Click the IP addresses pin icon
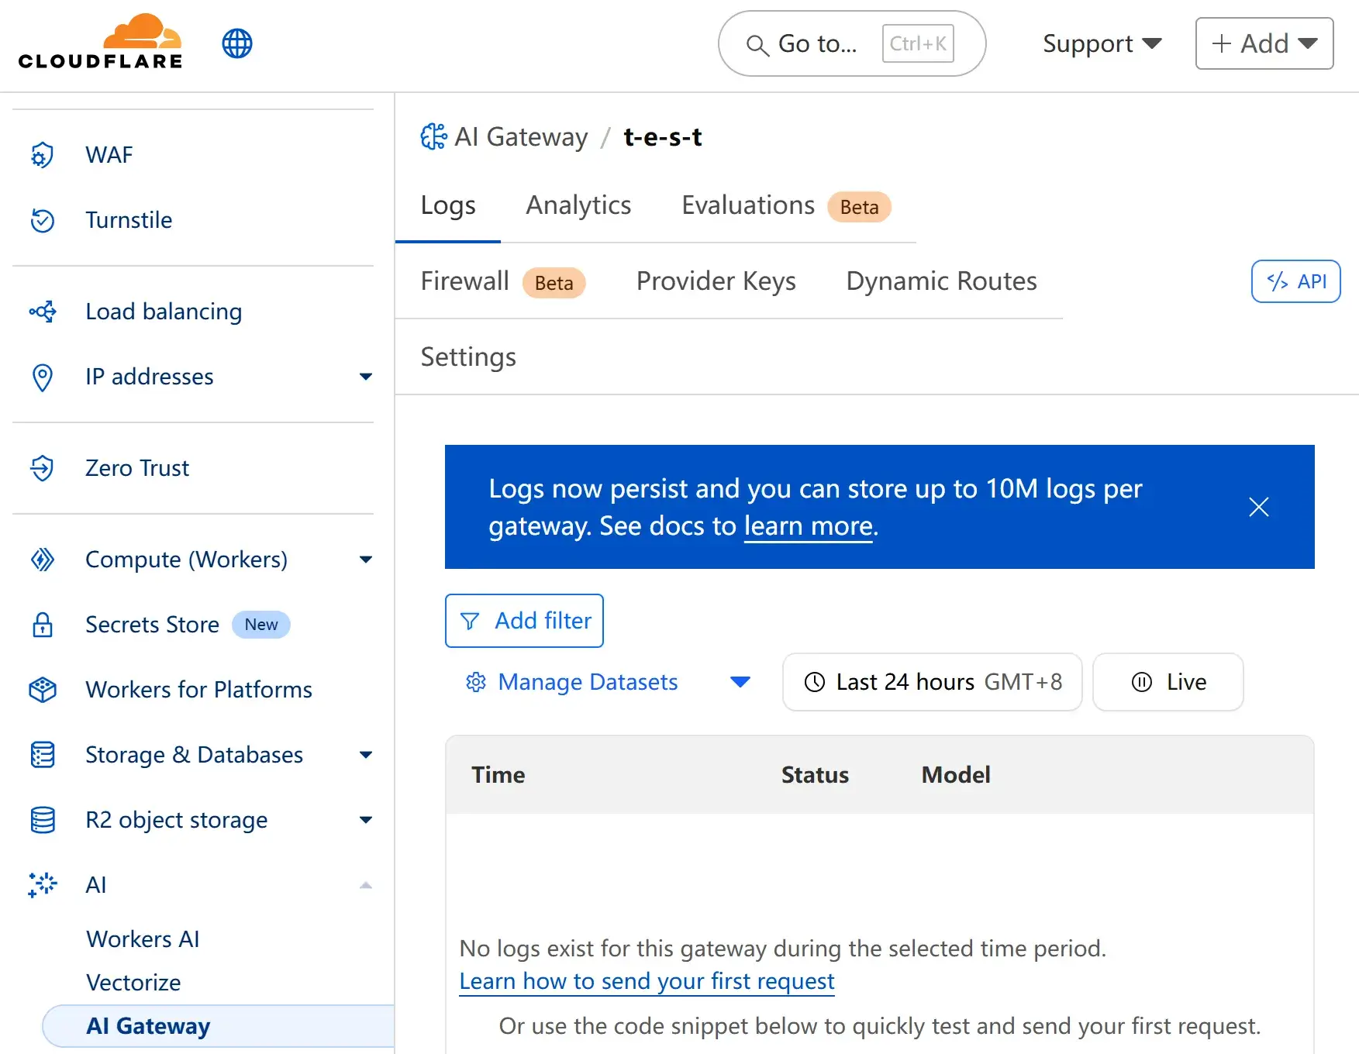The height and width of the screenshot is (1054, 1359). point(43,377)
